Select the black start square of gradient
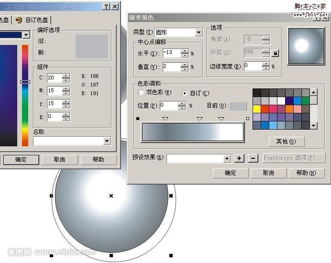The image size is (331, 263). click(138, 119)
